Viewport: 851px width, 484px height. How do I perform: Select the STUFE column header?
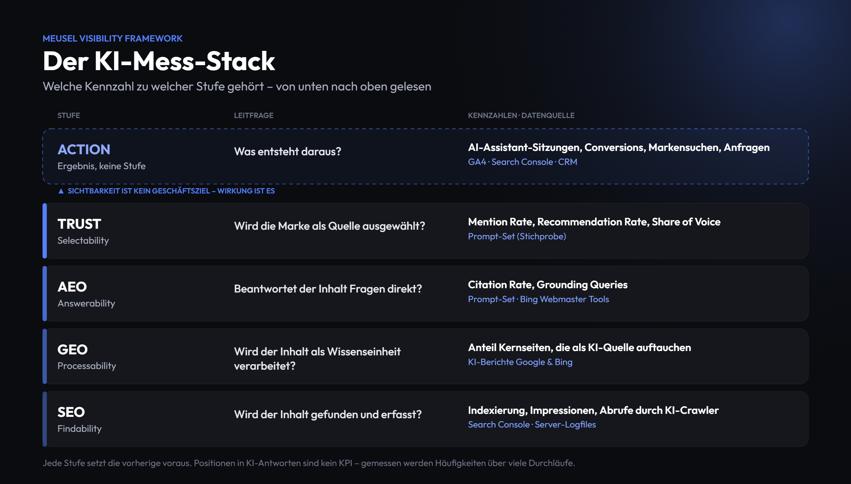tap(69, 115)
